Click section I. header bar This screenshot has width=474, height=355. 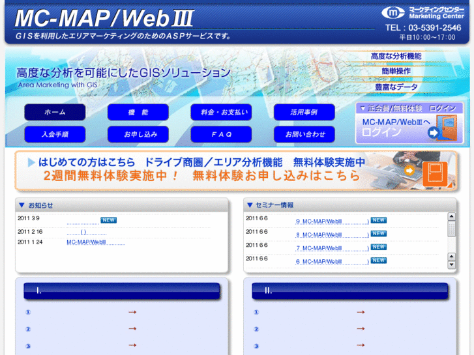(122, 291)
